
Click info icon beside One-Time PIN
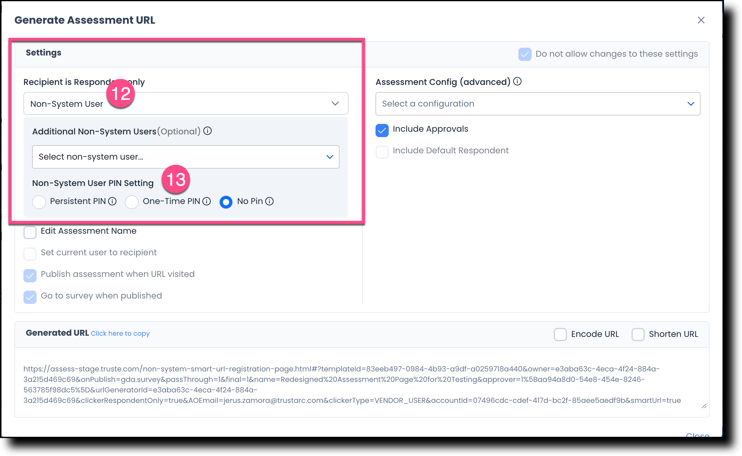tap(207, 201)
